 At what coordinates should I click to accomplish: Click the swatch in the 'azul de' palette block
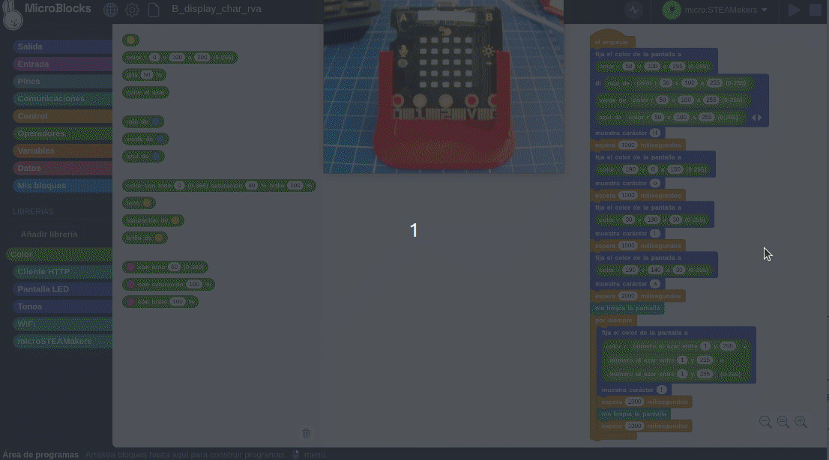(156, 157)
